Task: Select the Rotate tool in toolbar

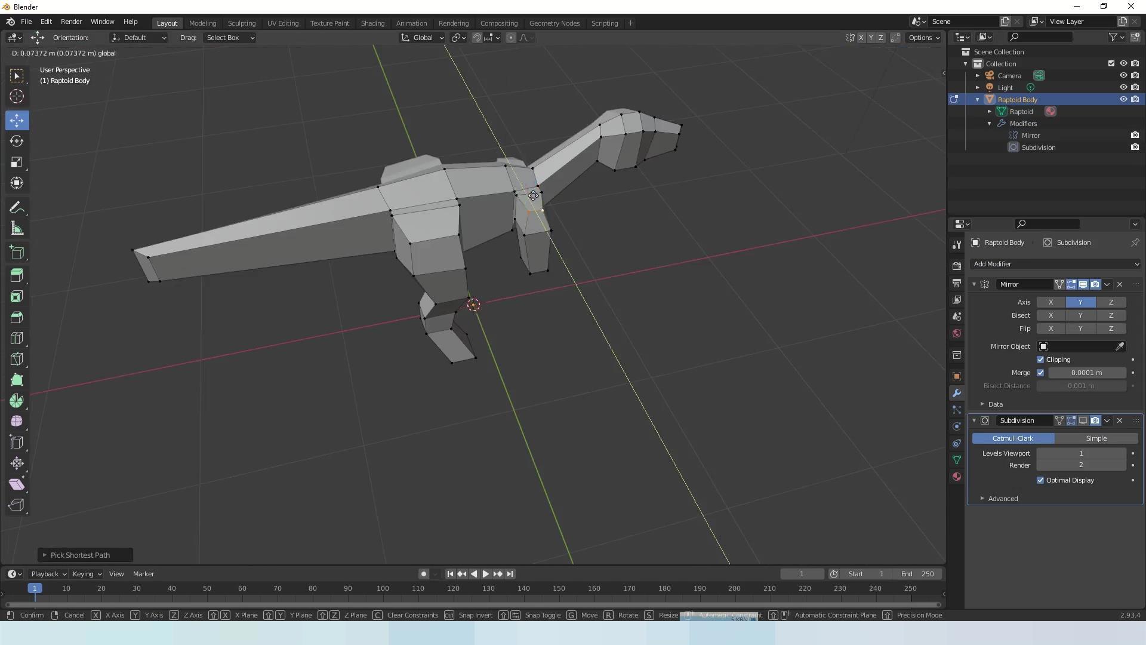Action: pos(17,142)
